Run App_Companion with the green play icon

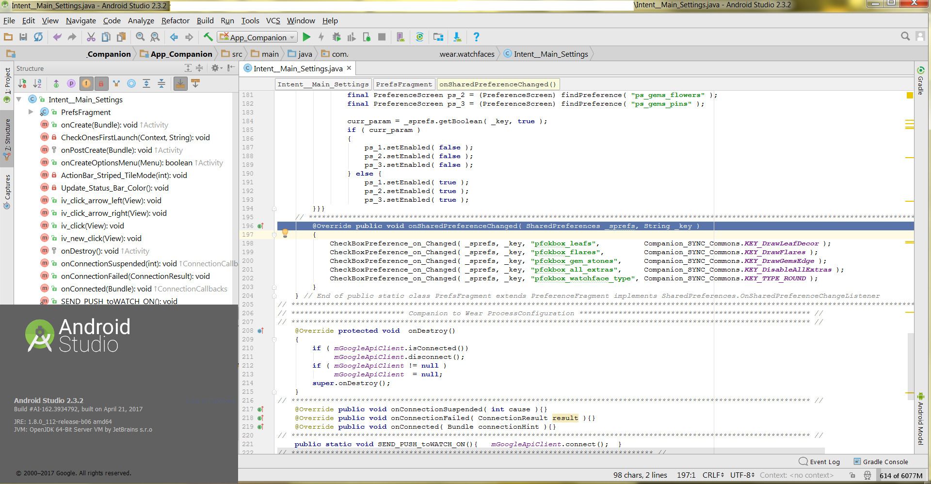[306, 37]
